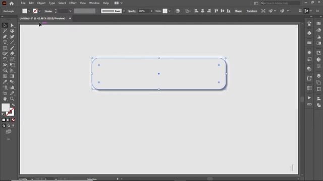Select the Blend tool
This screenshot has width=323, height=181.
(12, 82)
